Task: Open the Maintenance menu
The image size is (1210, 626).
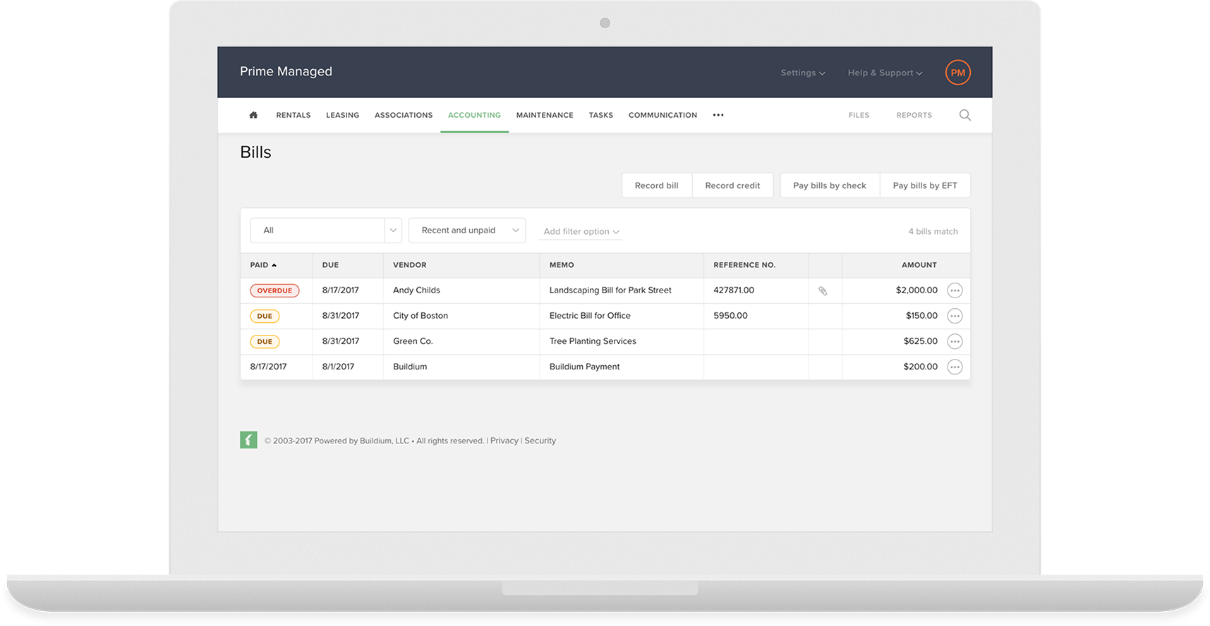Action: [545, 115]
